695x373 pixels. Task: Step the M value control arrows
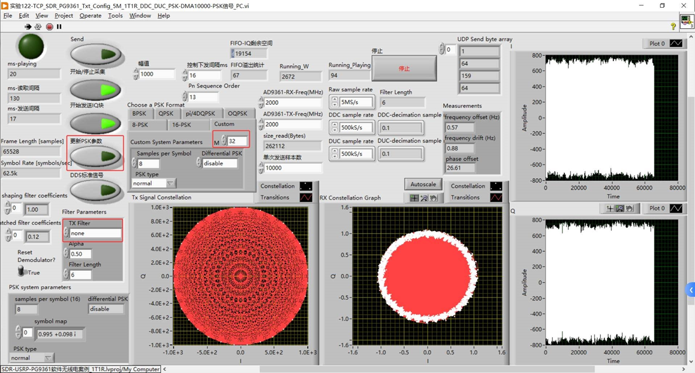click(x=224, y=140)
